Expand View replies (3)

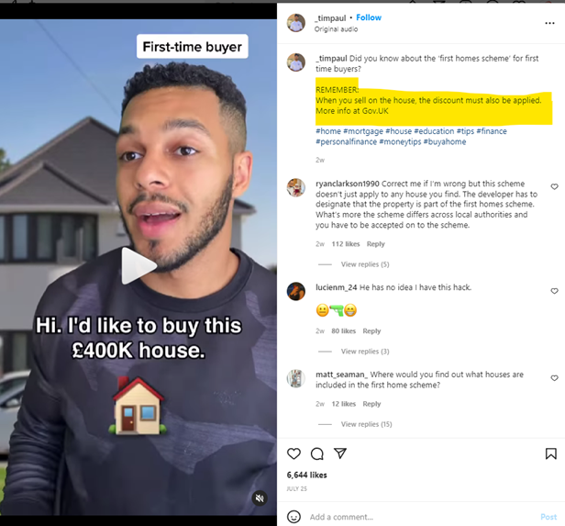365,352
